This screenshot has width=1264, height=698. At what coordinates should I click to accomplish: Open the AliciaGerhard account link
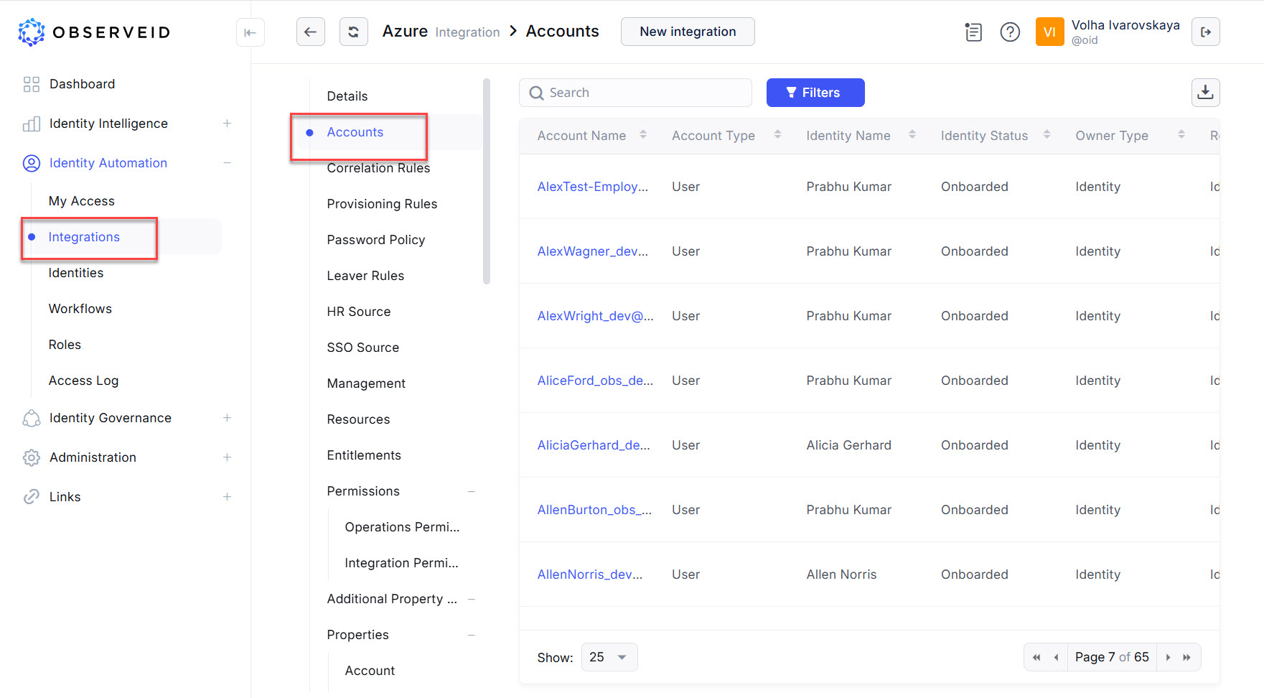(x=594, y=445)
